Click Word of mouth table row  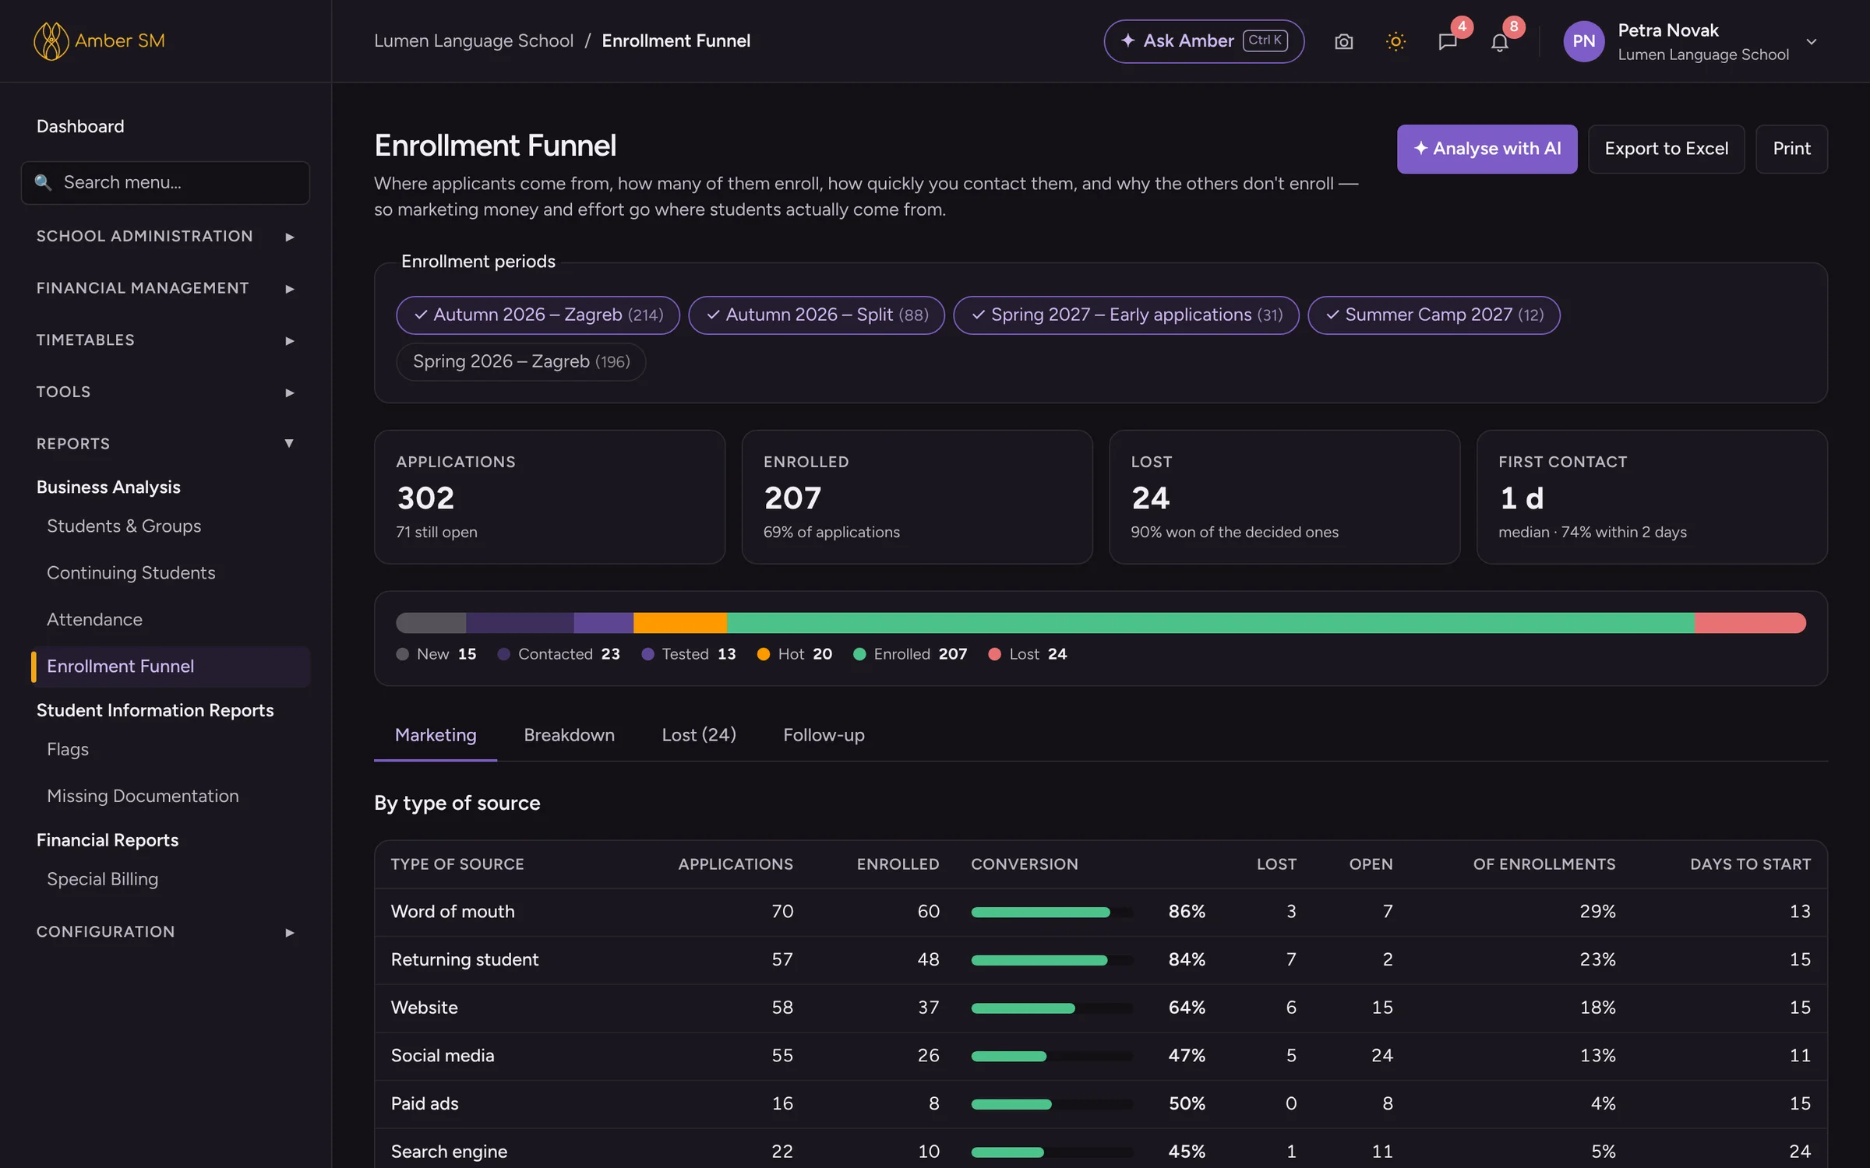(x=1100, y=911)
